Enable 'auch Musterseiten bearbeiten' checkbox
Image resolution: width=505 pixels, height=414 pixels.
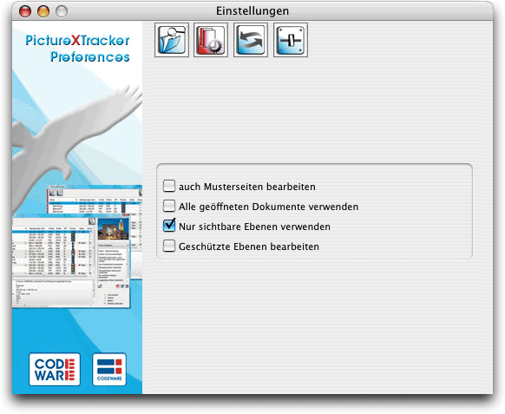[x=169, y=187]
